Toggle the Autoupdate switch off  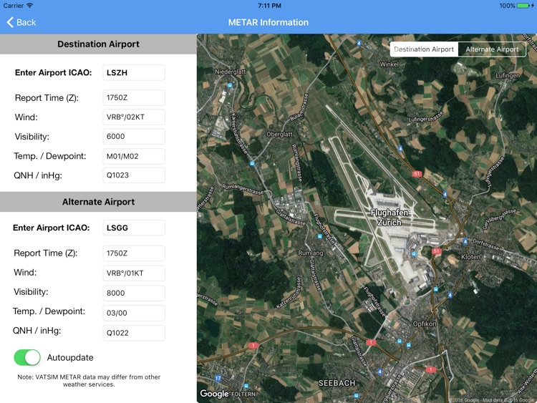(x=27, y=357)
